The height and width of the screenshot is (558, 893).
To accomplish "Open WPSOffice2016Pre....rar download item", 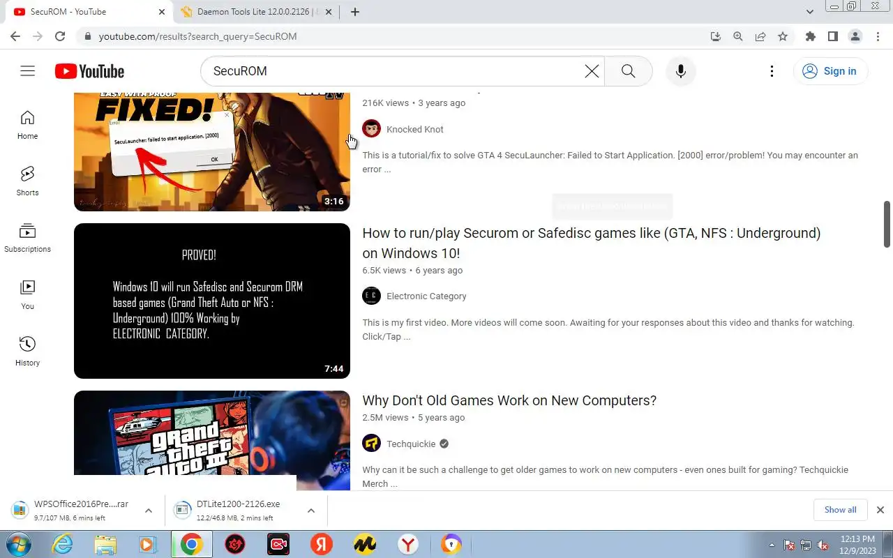I will click(82, 511).
